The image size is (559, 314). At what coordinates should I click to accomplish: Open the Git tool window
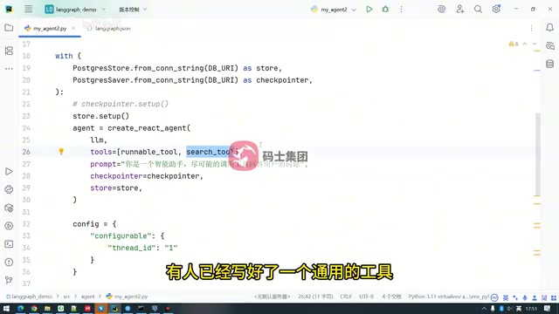pyautogui.click(x=9, y=280)
